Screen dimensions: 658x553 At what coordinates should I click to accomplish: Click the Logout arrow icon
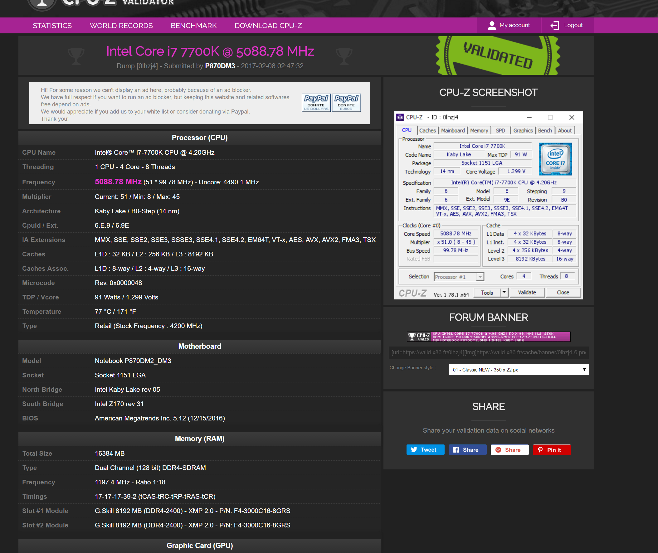(554, 25)
